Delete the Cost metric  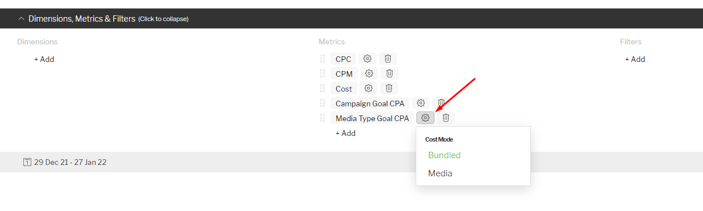(x=389, y=88)
